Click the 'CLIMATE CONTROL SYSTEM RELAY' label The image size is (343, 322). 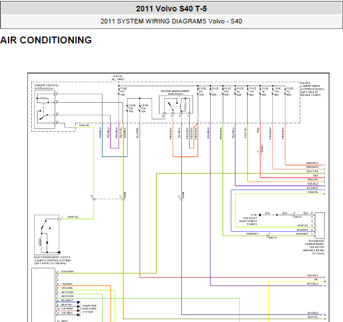46,87
